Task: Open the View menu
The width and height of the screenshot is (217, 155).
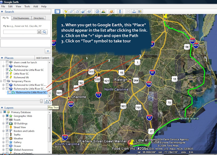Action: [x=18, y=6]
